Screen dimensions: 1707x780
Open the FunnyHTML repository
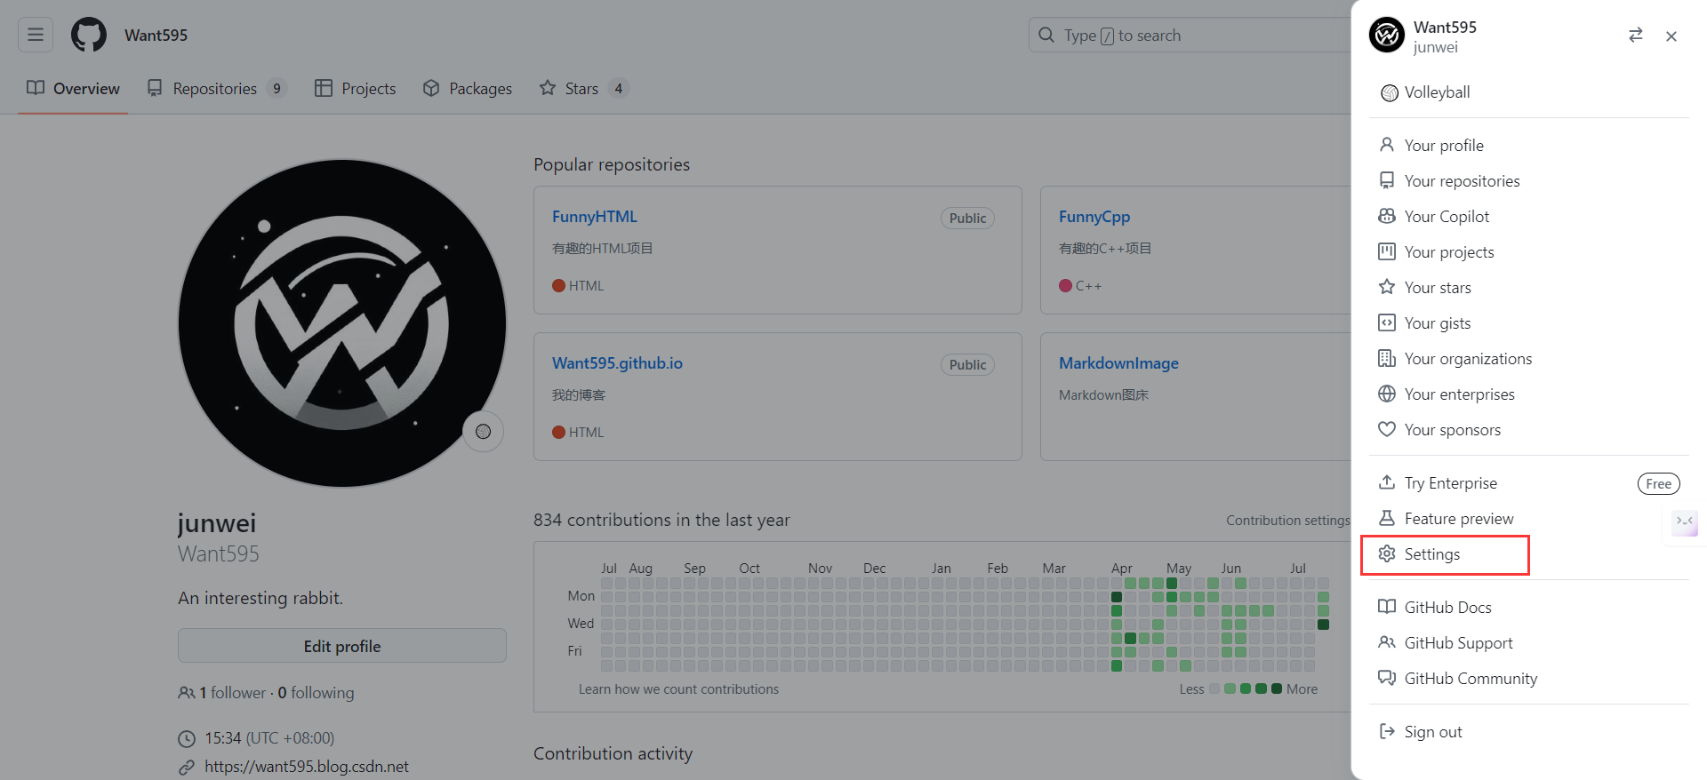coord(594,216)
